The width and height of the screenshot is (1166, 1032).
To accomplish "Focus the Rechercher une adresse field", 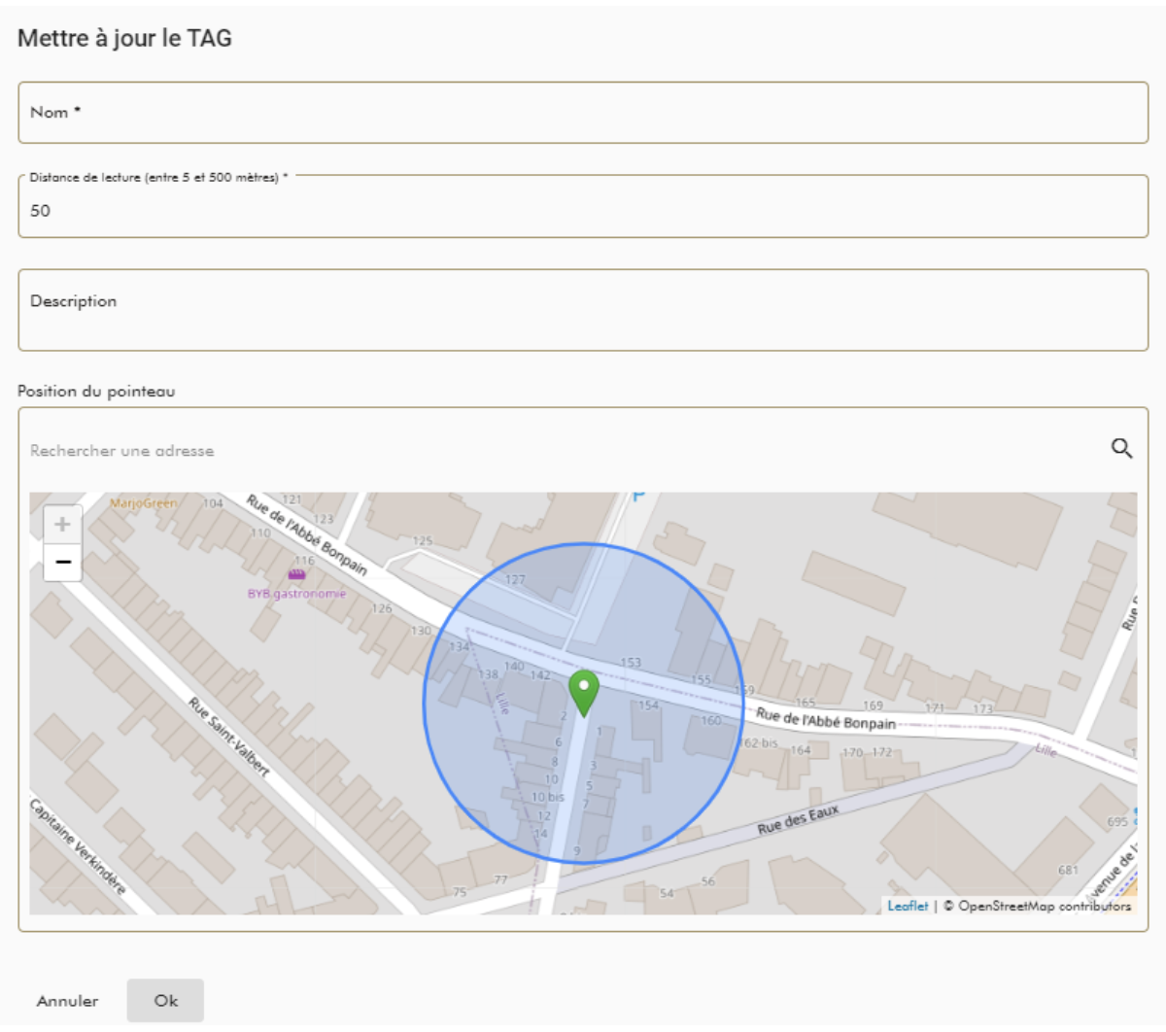I will [564, 450].
